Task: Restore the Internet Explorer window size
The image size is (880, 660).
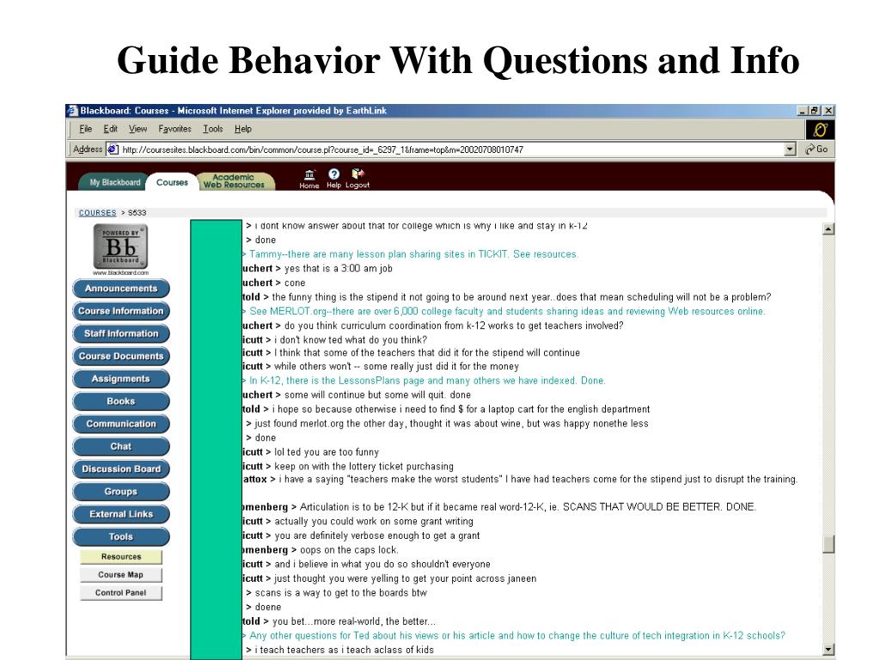Action: 815,111
